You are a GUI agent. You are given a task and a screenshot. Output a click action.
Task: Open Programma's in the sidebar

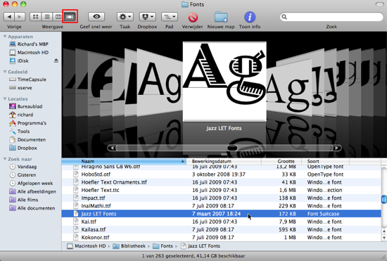(27, 123)
